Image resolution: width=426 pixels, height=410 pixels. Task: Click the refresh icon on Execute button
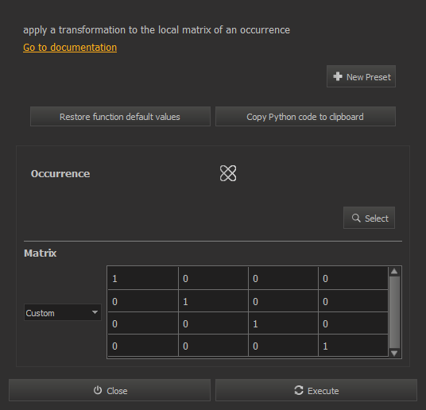coord(299,390)
